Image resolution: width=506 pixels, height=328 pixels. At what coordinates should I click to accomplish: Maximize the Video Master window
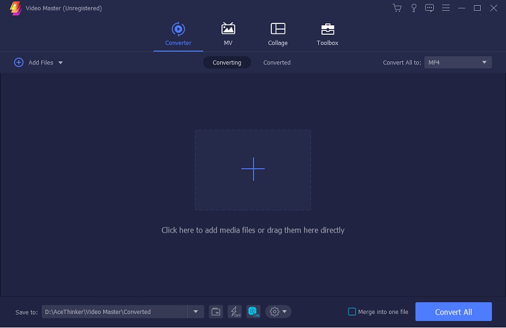(x=478, y=8)
